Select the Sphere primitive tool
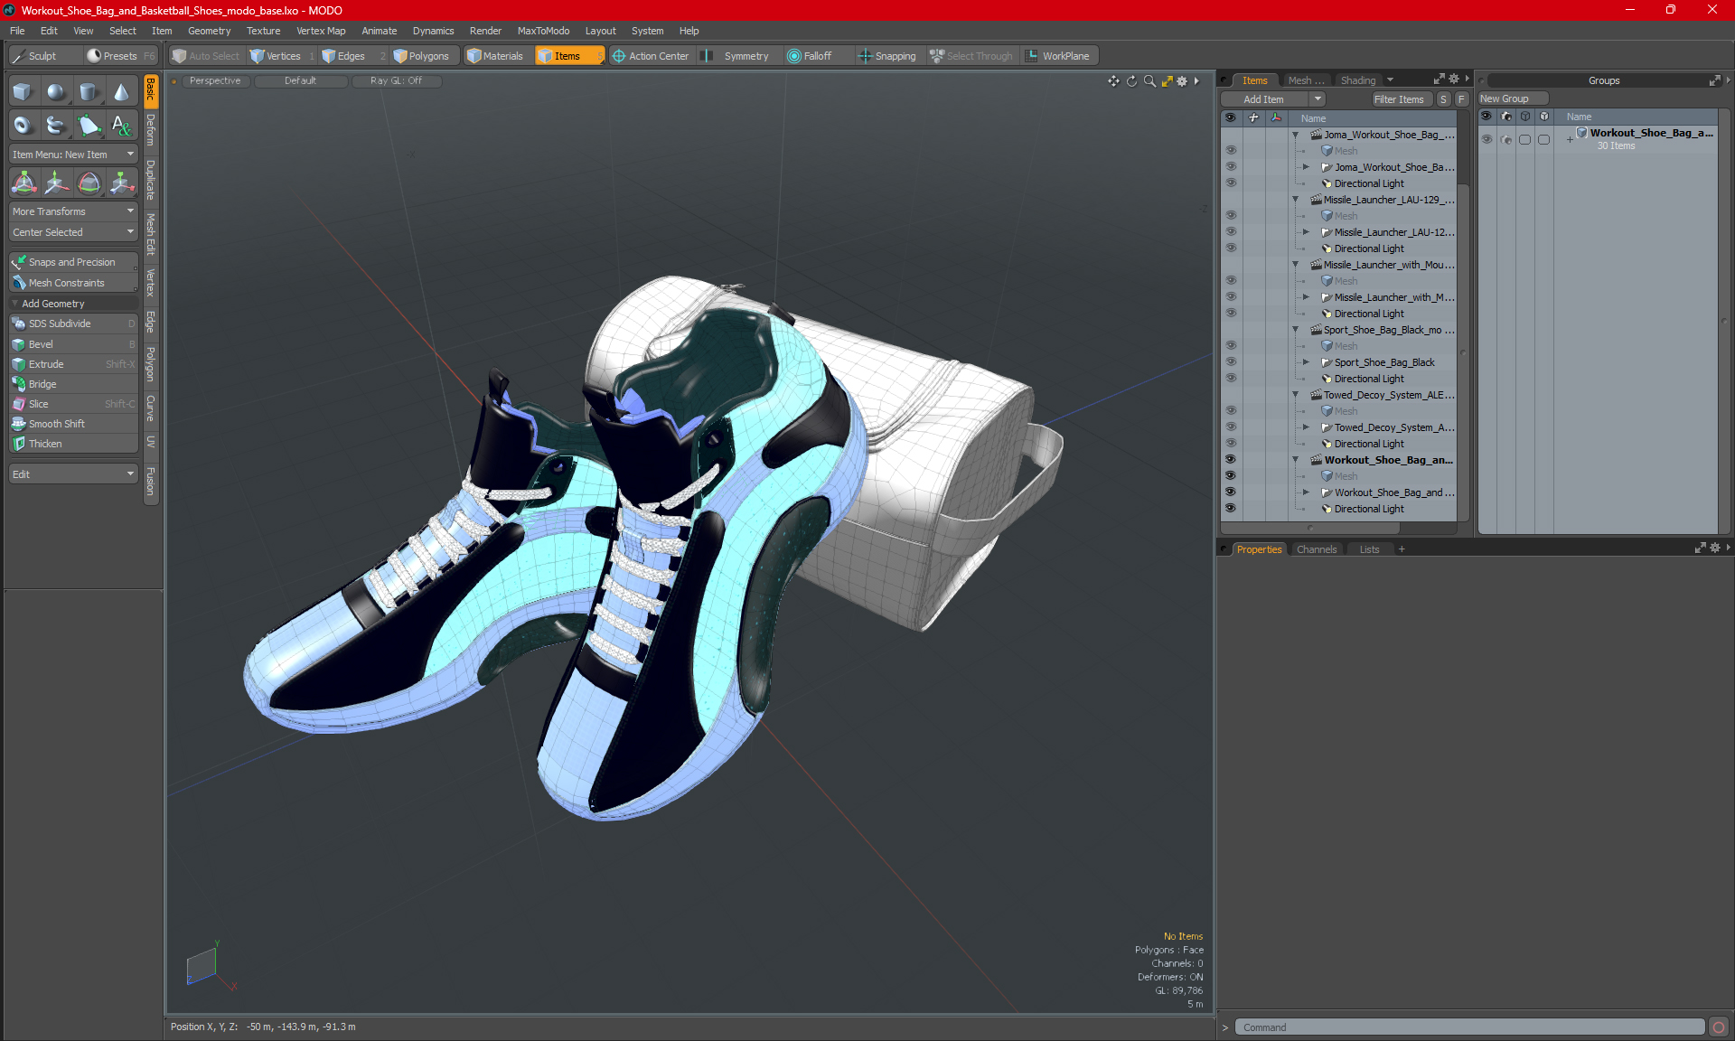1735x1041 pixels. [x=56, y=91]
